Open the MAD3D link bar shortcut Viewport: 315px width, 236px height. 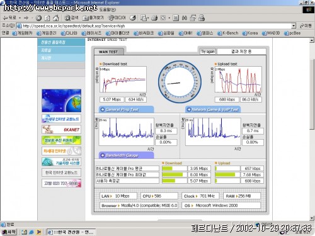[x=271, y=33]
